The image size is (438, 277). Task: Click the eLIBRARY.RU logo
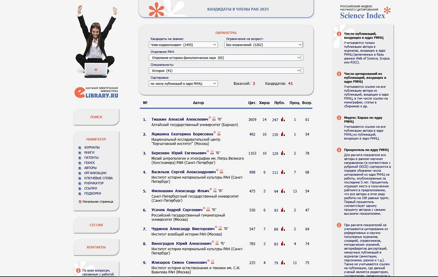96,92
